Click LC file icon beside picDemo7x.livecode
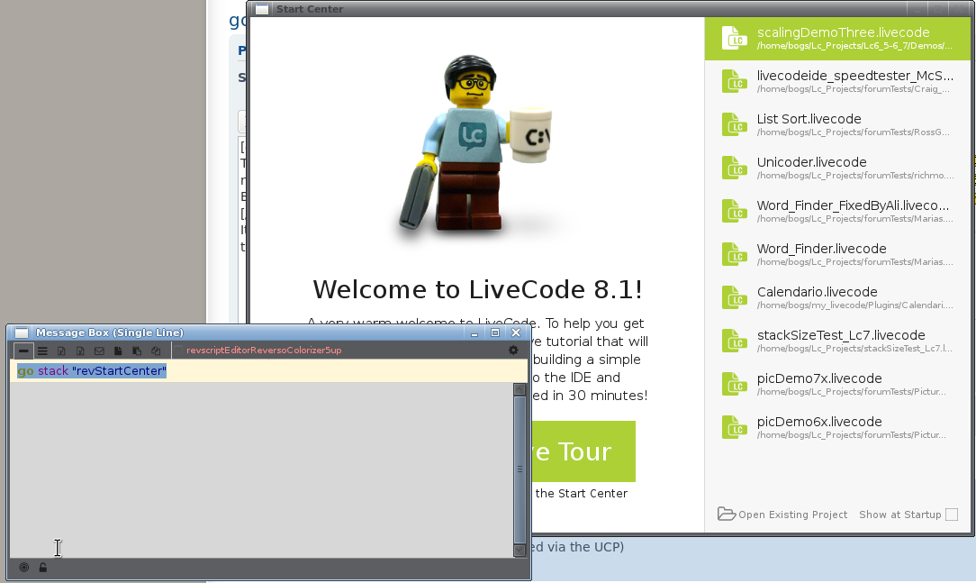 735,384
